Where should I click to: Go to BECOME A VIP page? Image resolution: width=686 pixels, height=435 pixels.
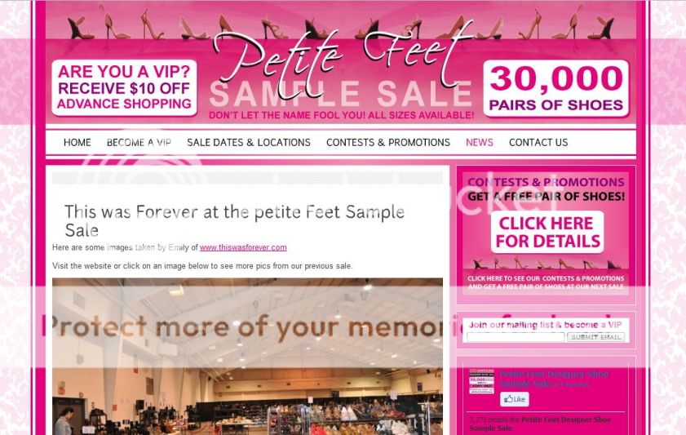click(x=139, y=143)
